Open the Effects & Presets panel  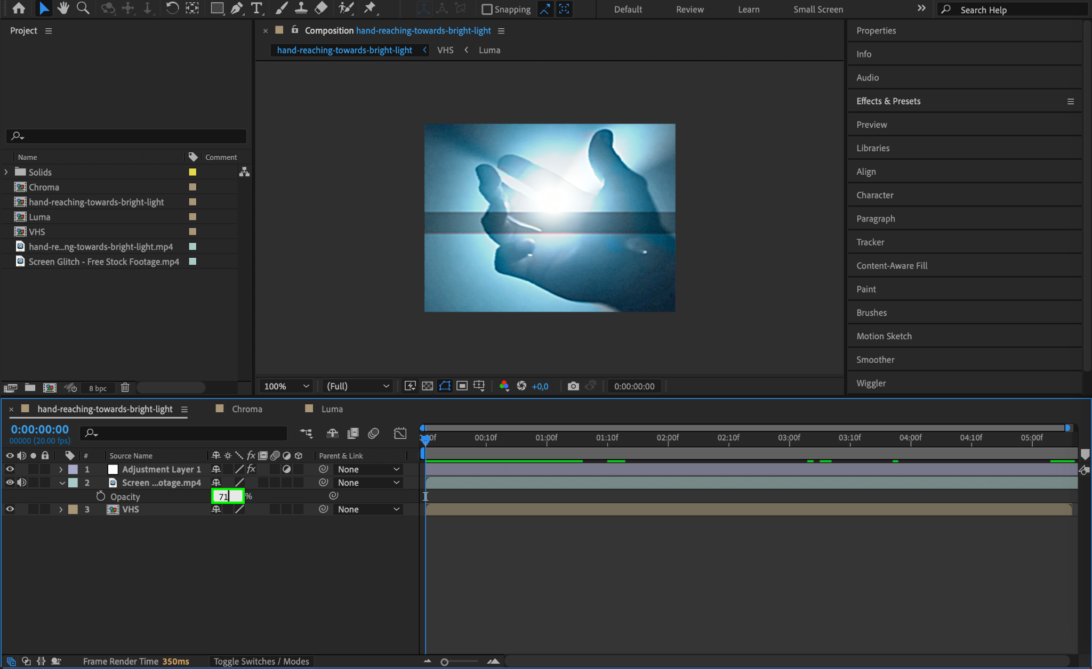pyautogui.click(x=888, y=101)
